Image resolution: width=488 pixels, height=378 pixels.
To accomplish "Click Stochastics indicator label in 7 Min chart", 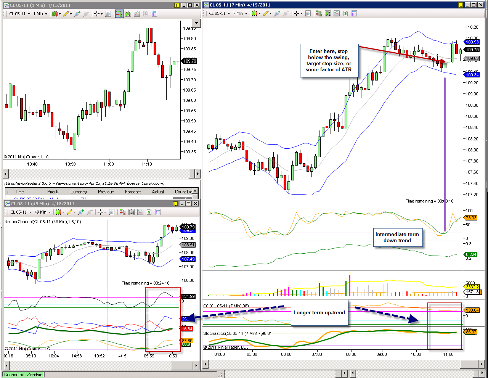I will (237, 333).
